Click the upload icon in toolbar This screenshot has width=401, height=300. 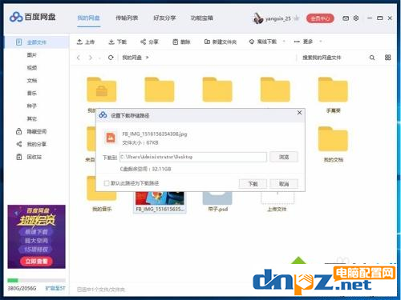click(x=79, y=42)
